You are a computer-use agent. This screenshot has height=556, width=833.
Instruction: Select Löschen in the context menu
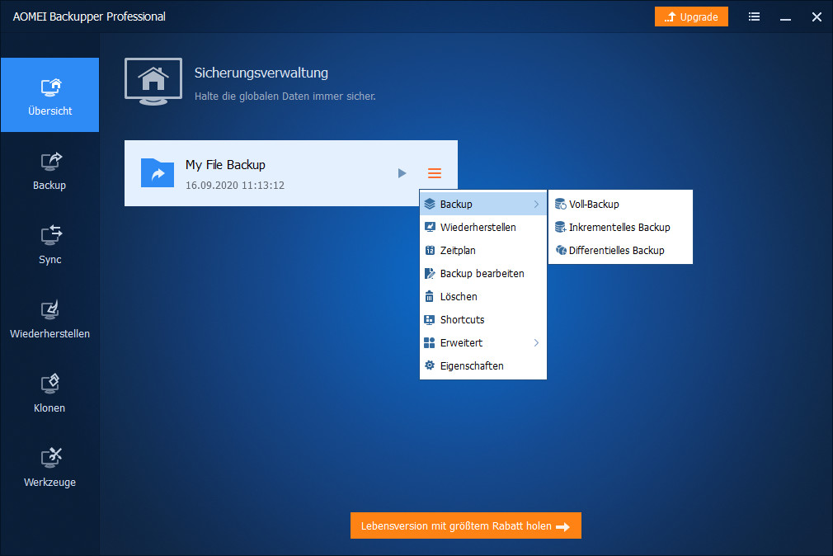[483, 297]
